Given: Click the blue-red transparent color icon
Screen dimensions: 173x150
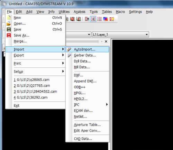Looking at the screenshot, I should [106, 19].
